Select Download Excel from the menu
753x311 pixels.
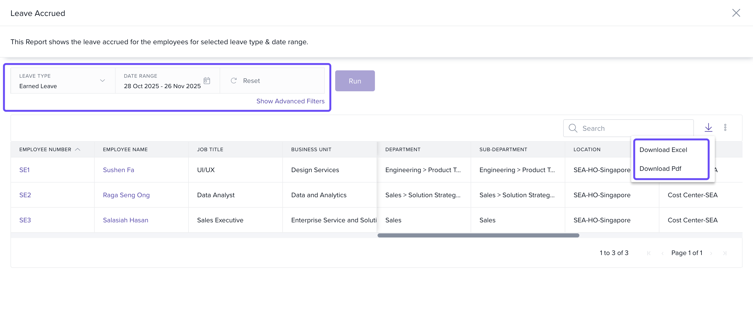[x=663, y=150]
